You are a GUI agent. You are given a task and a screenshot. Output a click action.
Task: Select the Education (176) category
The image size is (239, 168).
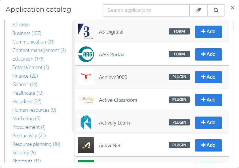[29, 59]
